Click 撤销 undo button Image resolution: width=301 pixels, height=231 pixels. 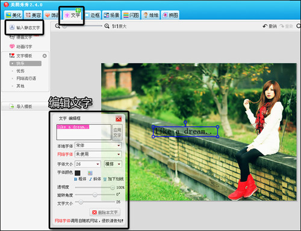[270, 26]
